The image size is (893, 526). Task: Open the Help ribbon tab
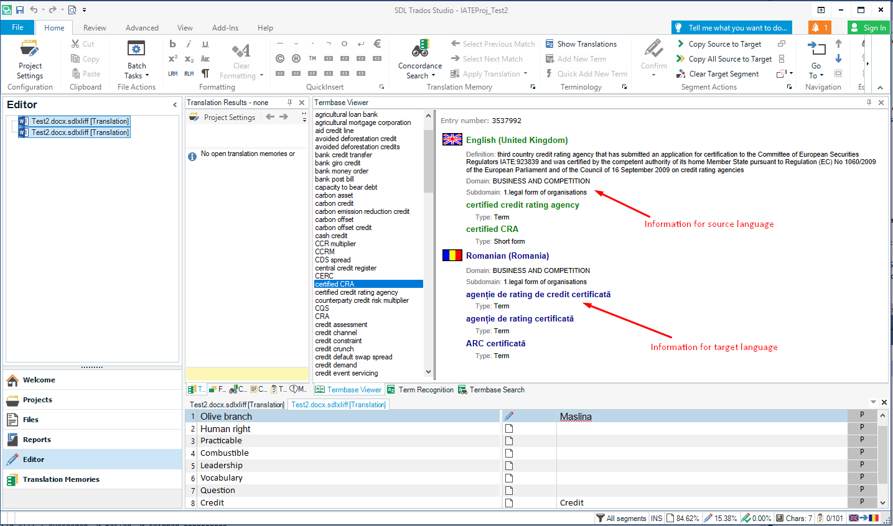click(266, 28)
